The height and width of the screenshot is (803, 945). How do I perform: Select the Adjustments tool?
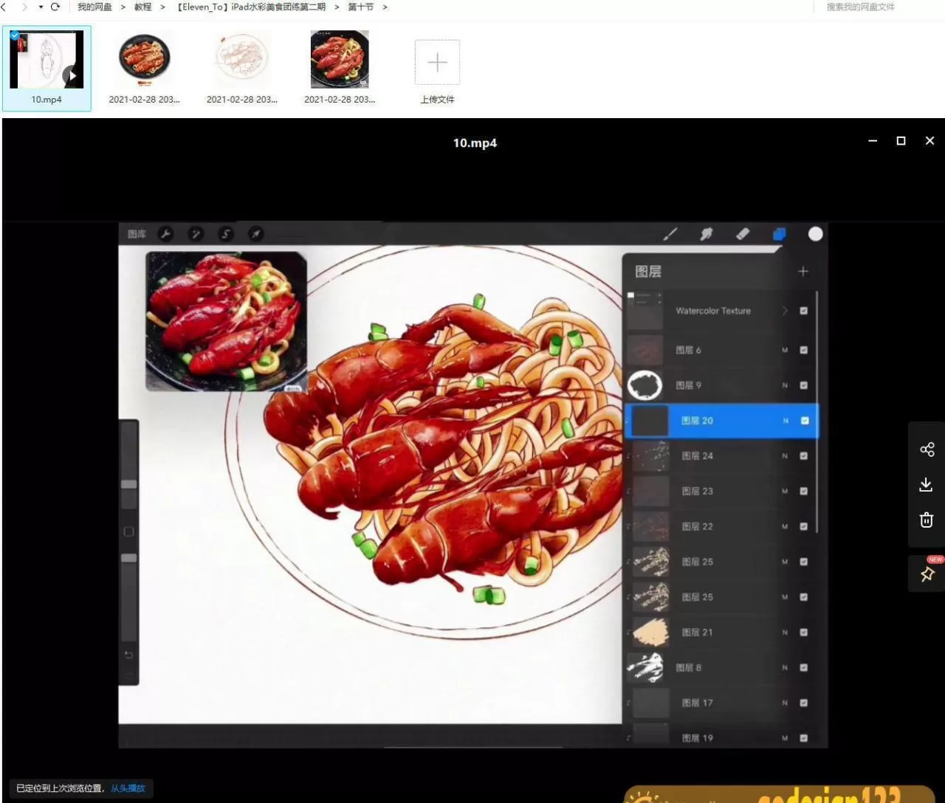[196, 234]
